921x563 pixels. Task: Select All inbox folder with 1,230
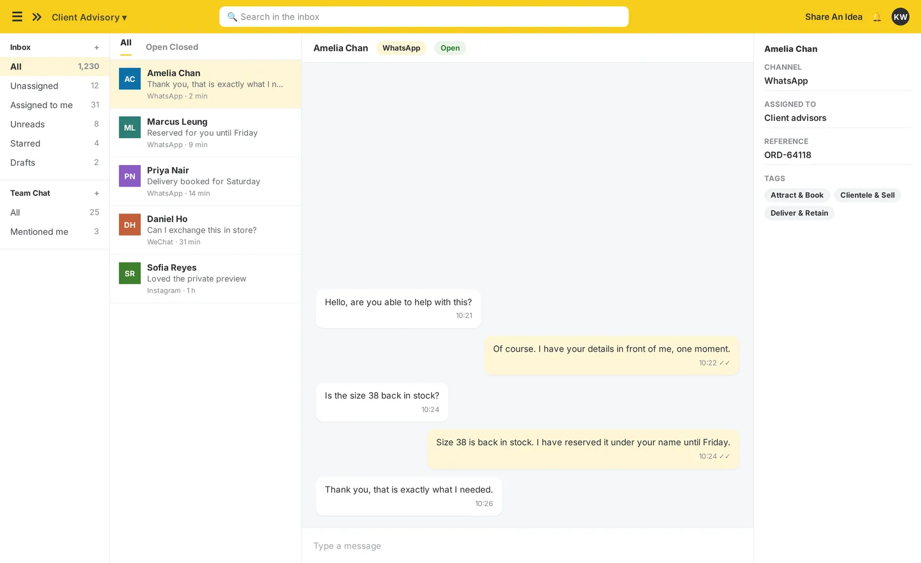pyautogui.click(x=55, y=67)
